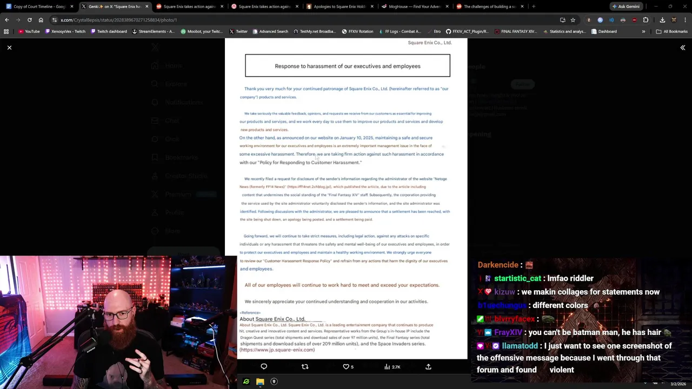Click the round gray icon in the taskbar
The image size is (692, 389).
[x=274, y=381]
